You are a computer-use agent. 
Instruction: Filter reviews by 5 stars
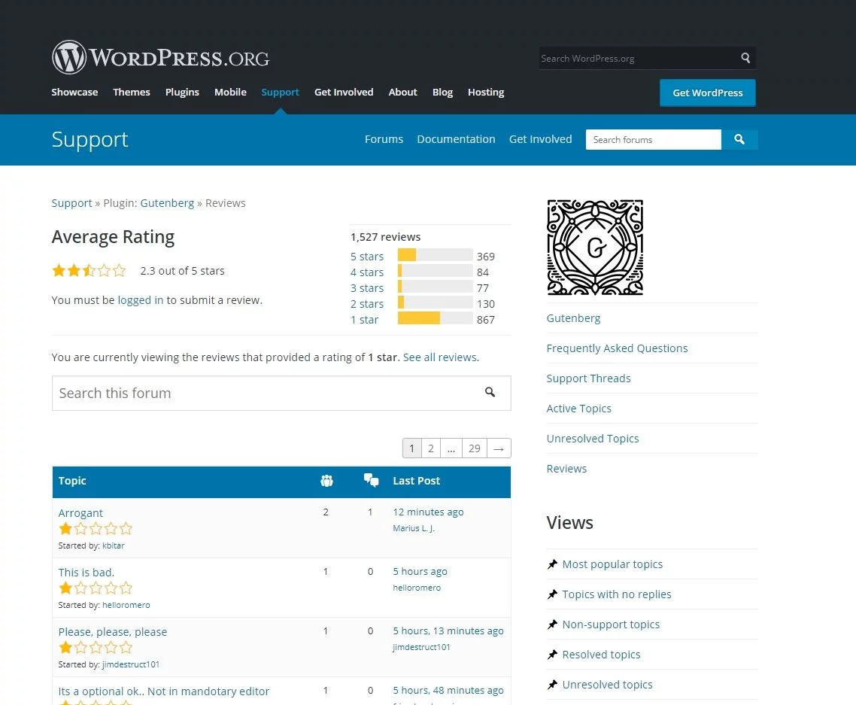(367, 256)
